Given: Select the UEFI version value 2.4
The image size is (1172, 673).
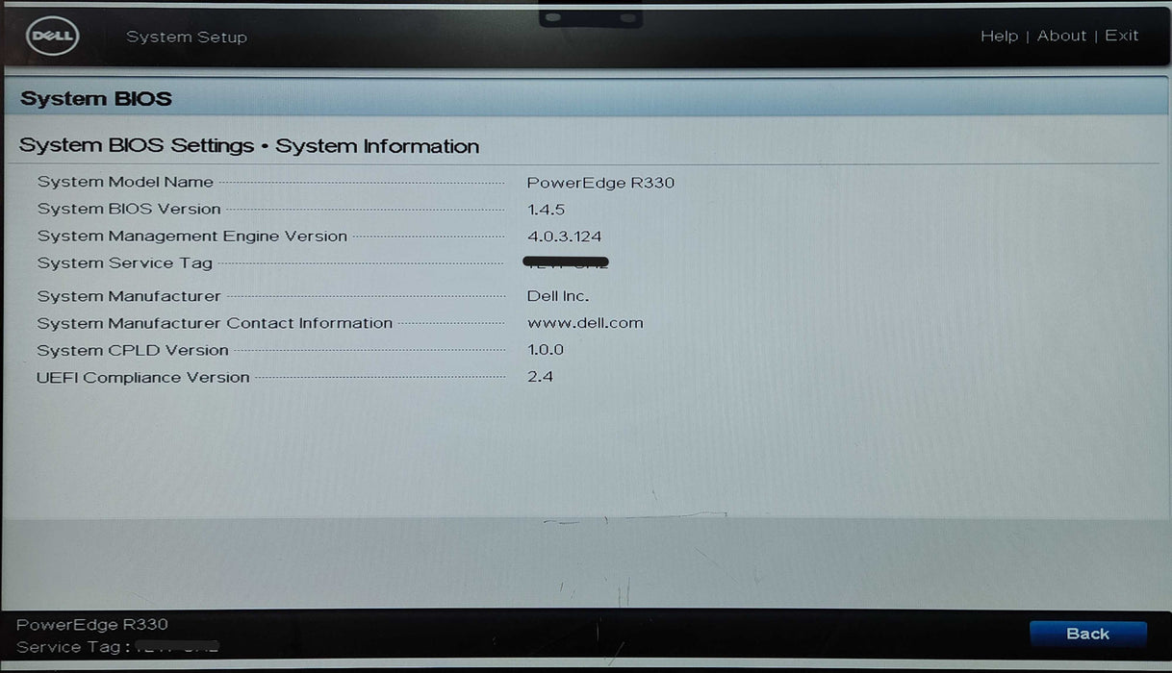Looking at the screenshot, I should (540, 377).
